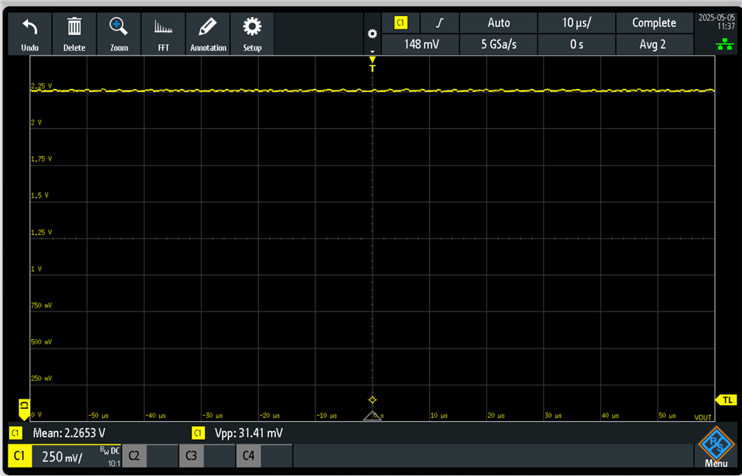Click the Undo toolbar icon
742x476 pixels.
(30, 33)
